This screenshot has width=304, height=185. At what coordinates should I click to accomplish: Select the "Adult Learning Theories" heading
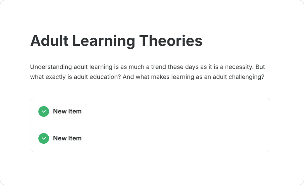click(116, 41)
